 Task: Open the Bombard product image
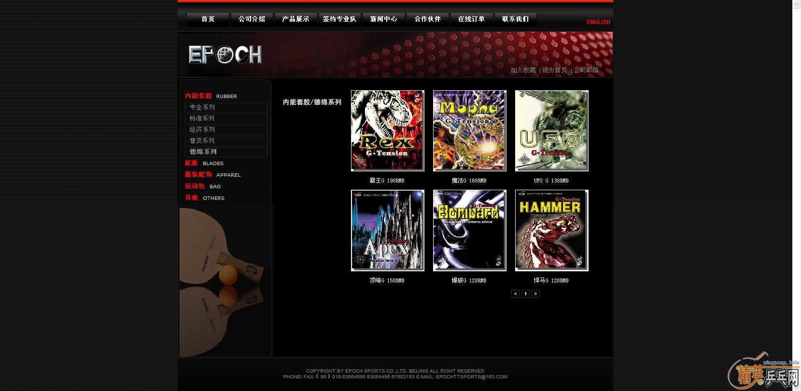pos(470,230)
